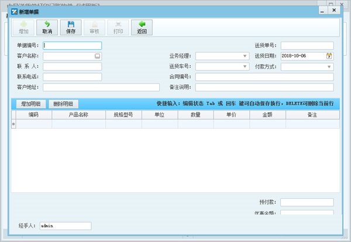Click the 产品名称 column header

click(x=78, y=115)
